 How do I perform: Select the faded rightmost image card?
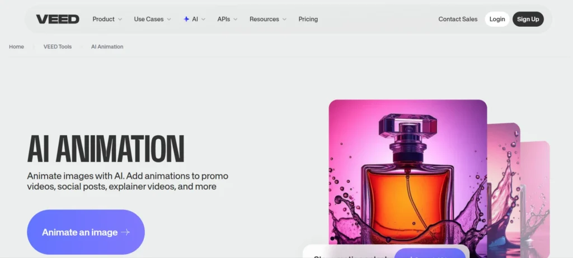coord(535,199)
